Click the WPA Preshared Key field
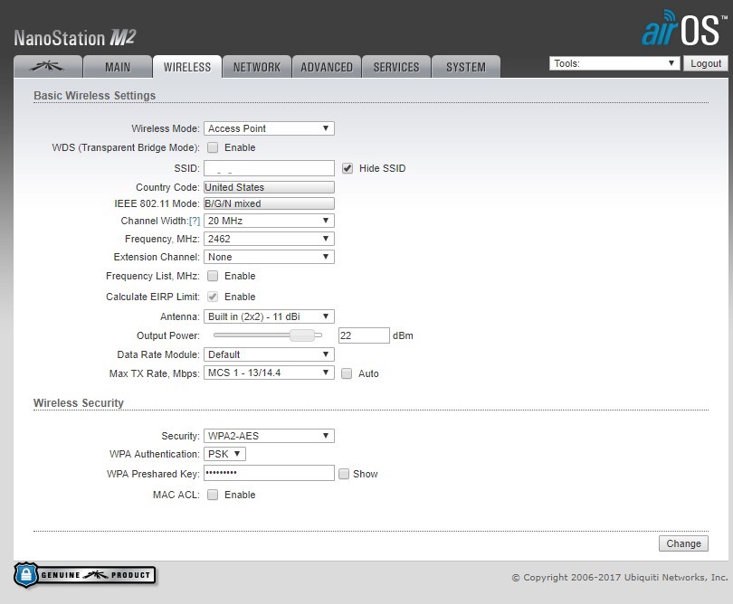The image size is (733, 604). coord(269,473)
